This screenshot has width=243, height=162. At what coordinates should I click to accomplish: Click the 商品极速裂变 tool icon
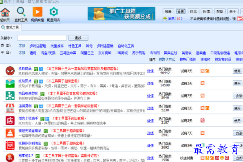coord(10,96)
